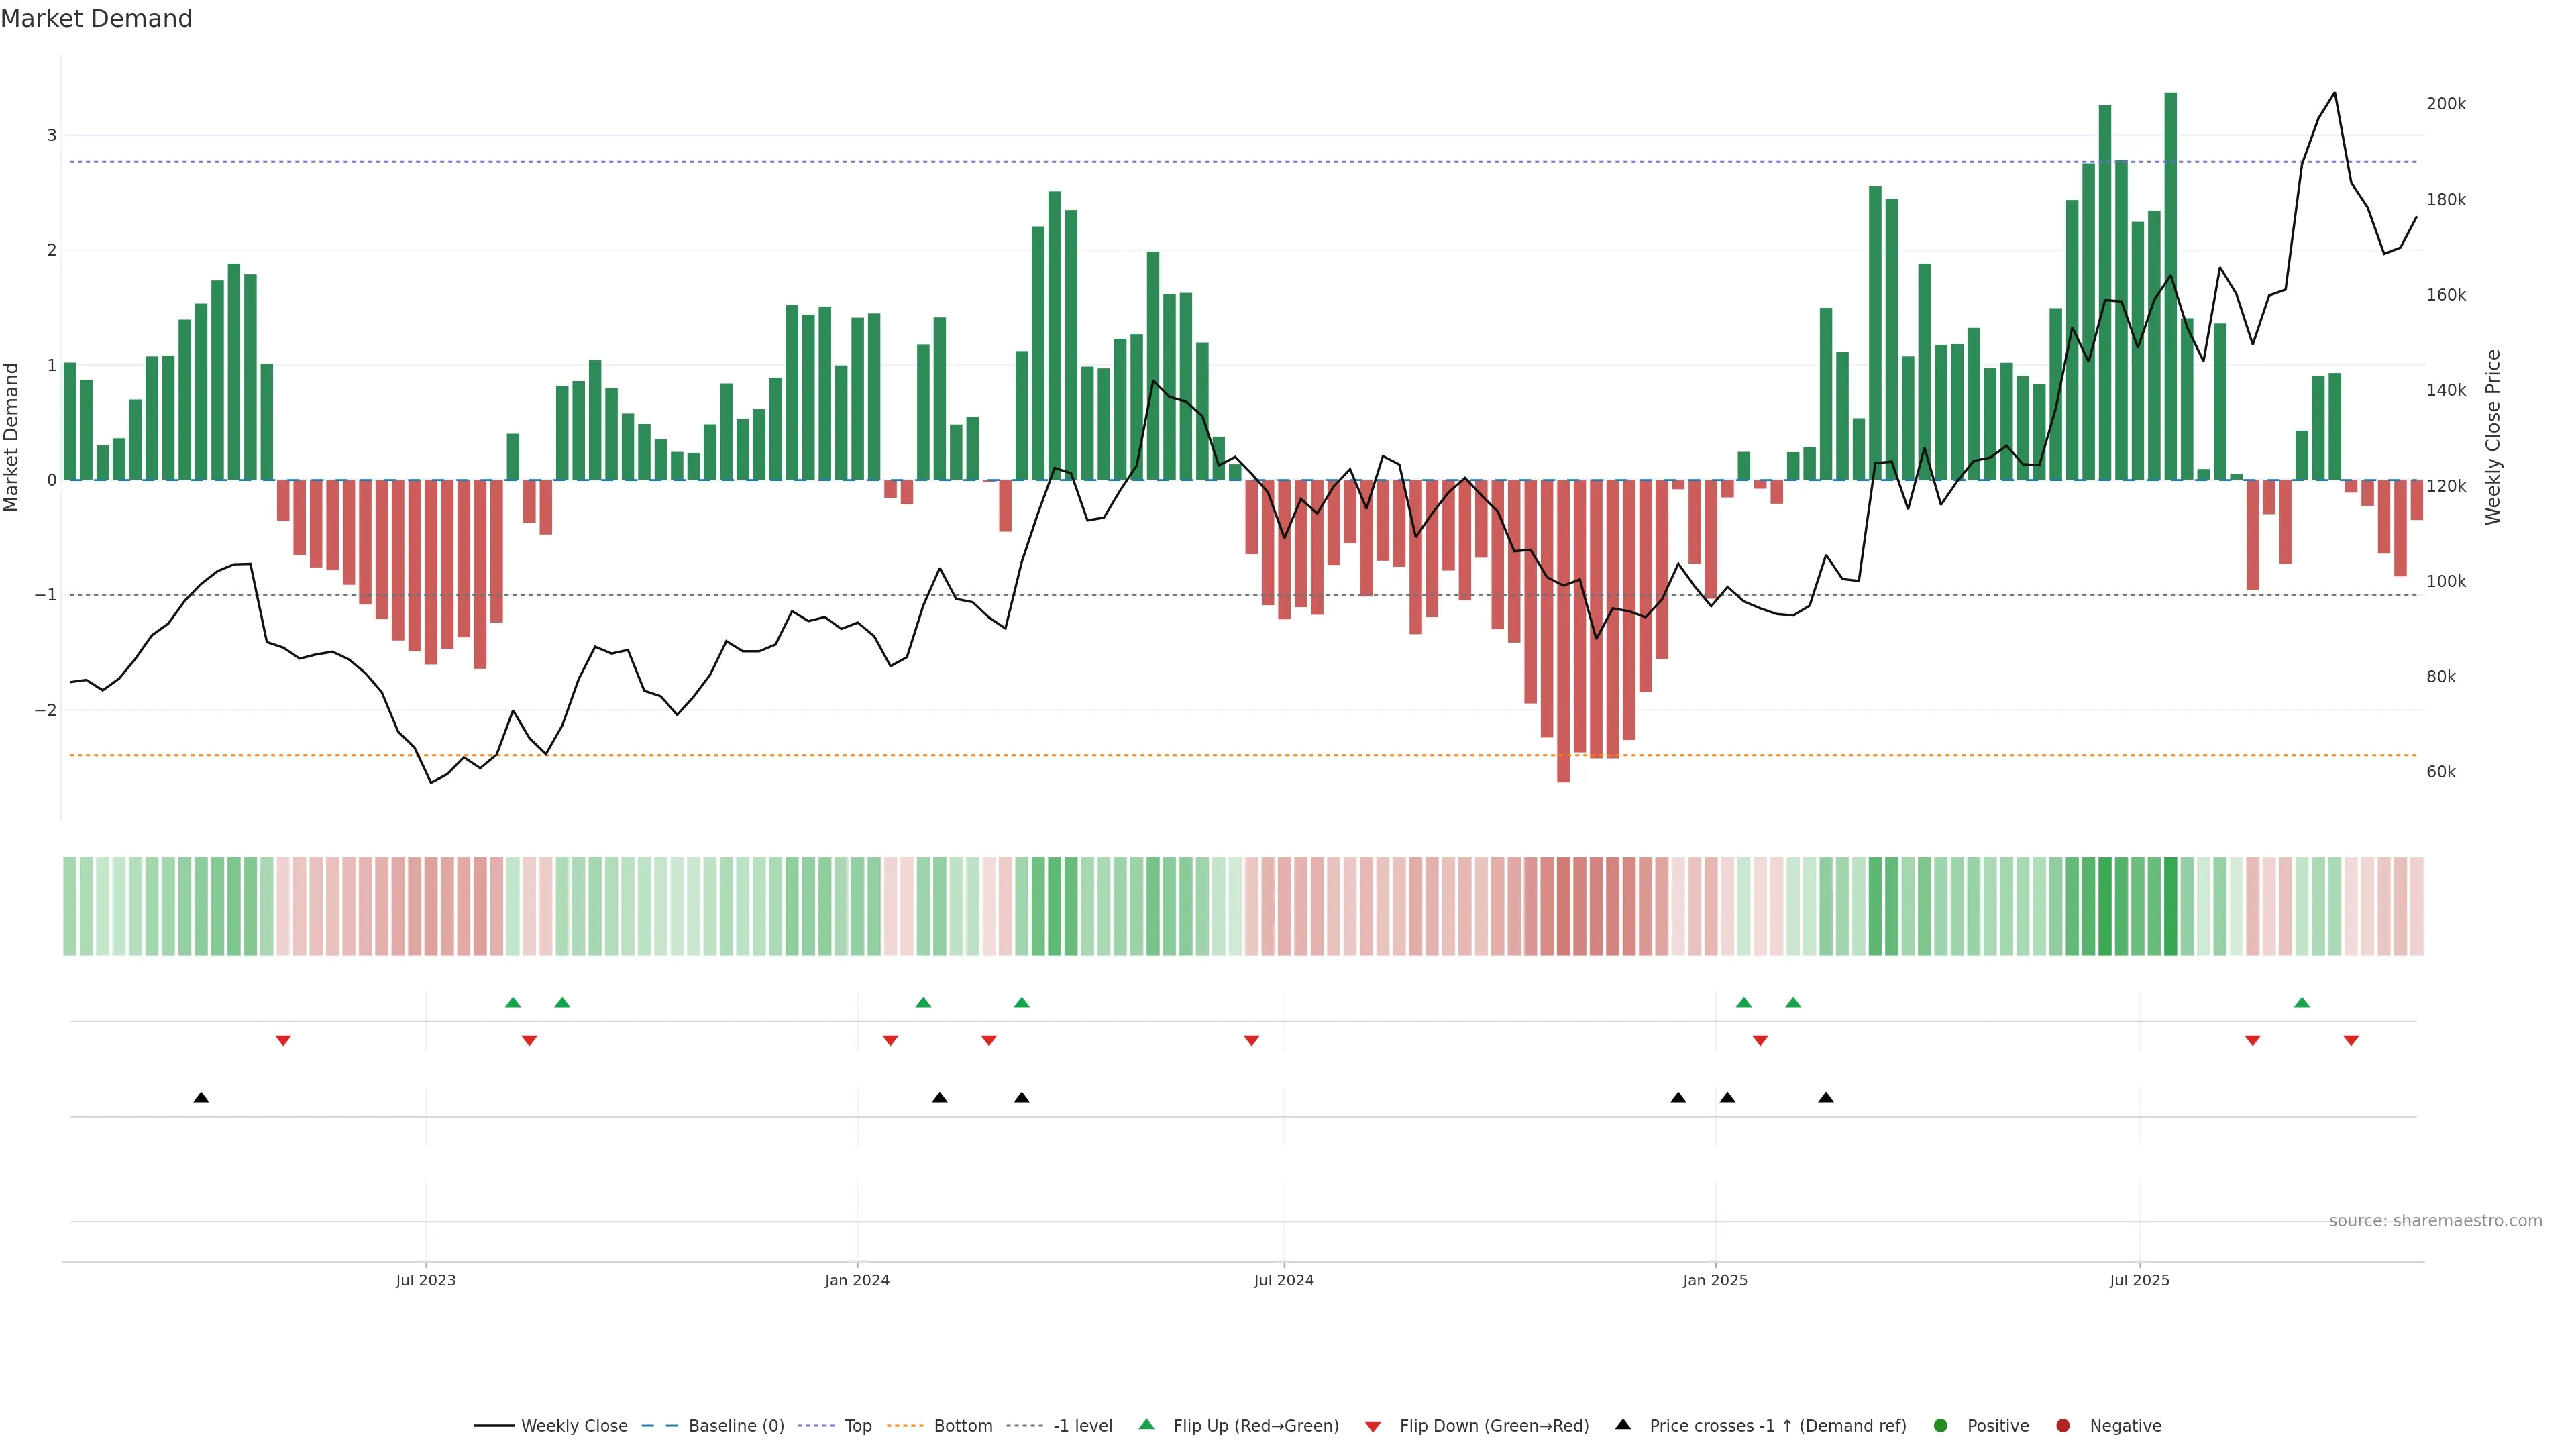2576x1449 pixels.
Task: Click the only black triangle marker before Jul 2023
Action: 201,1098
